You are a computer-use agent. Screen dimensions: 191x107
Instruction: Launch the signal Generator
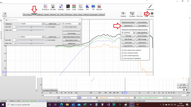tap(61, 7)
